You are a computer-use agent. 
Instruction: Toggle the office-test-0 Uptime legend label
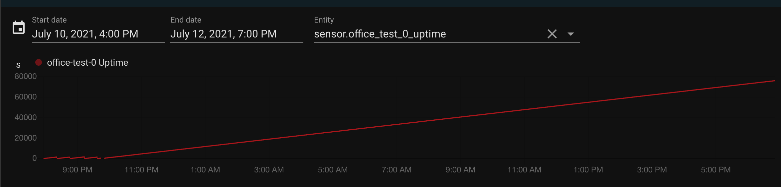pos(87,62)
